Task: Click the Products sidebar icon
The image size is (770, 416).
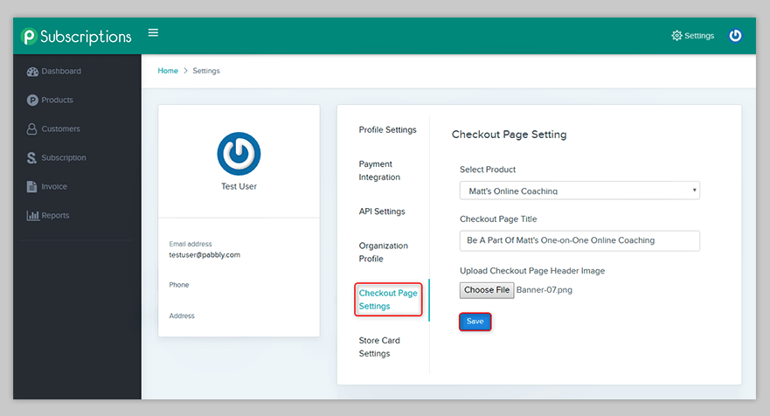Action: 32,101
